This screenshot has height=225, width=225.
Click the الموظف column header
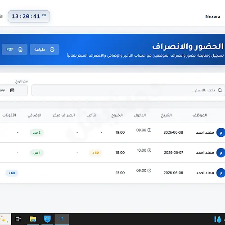[x=200, y=115]
